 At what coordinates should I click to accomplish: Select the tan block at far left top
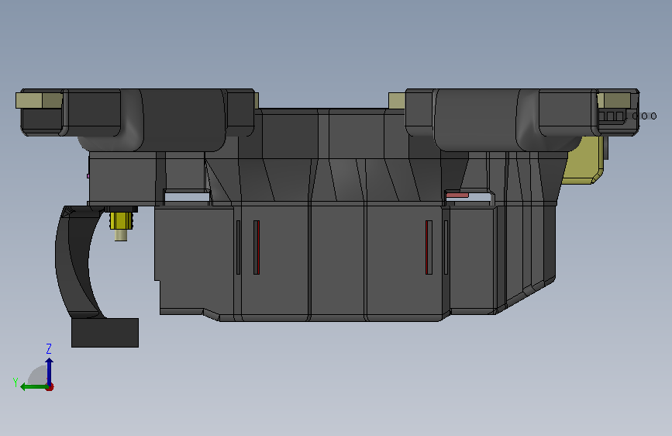tap(39, 101)
